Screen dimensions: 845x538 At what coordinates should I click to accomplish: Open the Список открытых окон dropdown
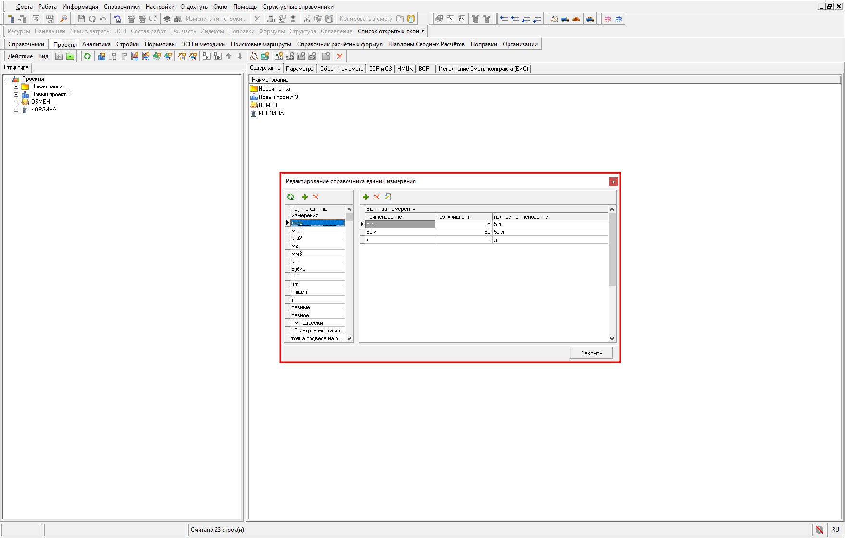[x=391, y=31]
